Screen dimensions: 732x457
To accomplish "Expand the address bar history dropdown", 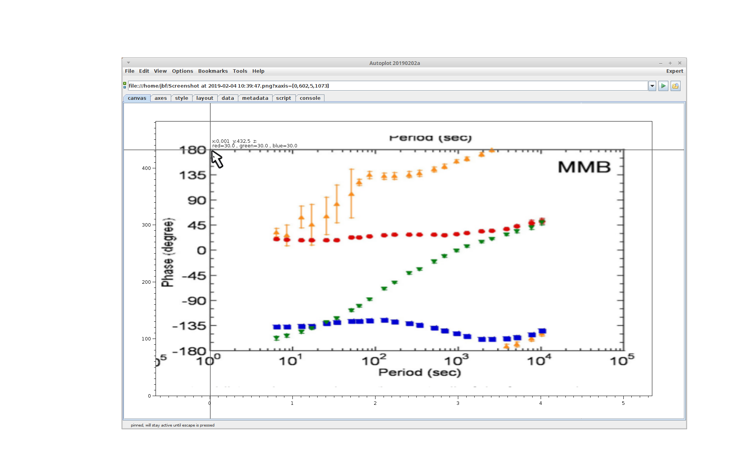I will click(652, 86).
